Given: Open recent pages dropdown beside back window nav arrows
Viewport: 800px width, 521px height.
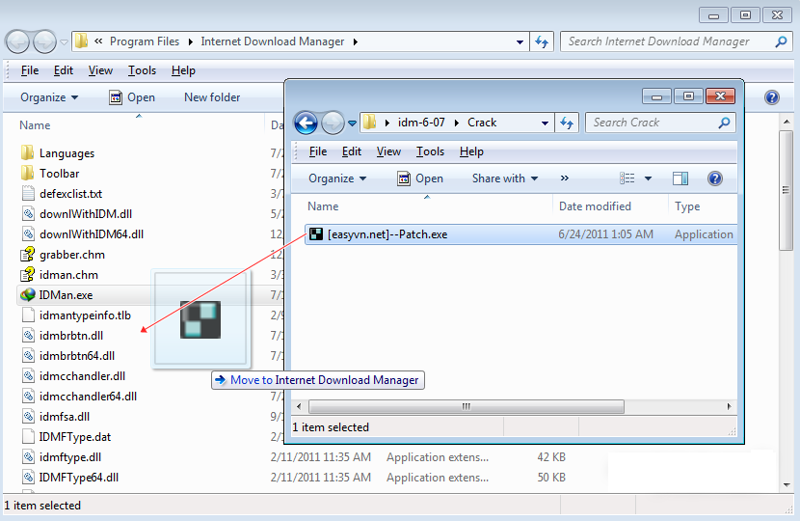Looking at the screenshot, I should click(65, 41).
